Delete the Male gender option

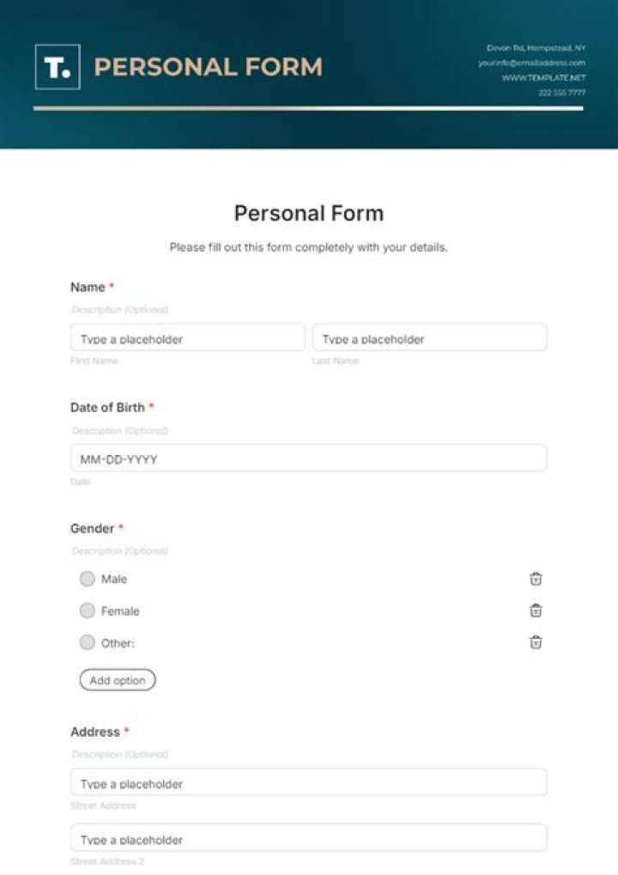[536, 579]
